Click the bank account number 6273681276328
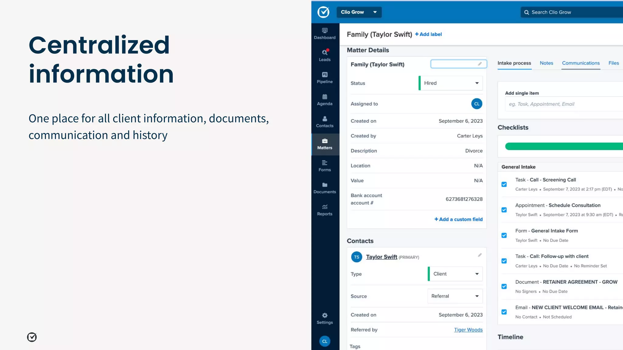 [x=464, y=199]
